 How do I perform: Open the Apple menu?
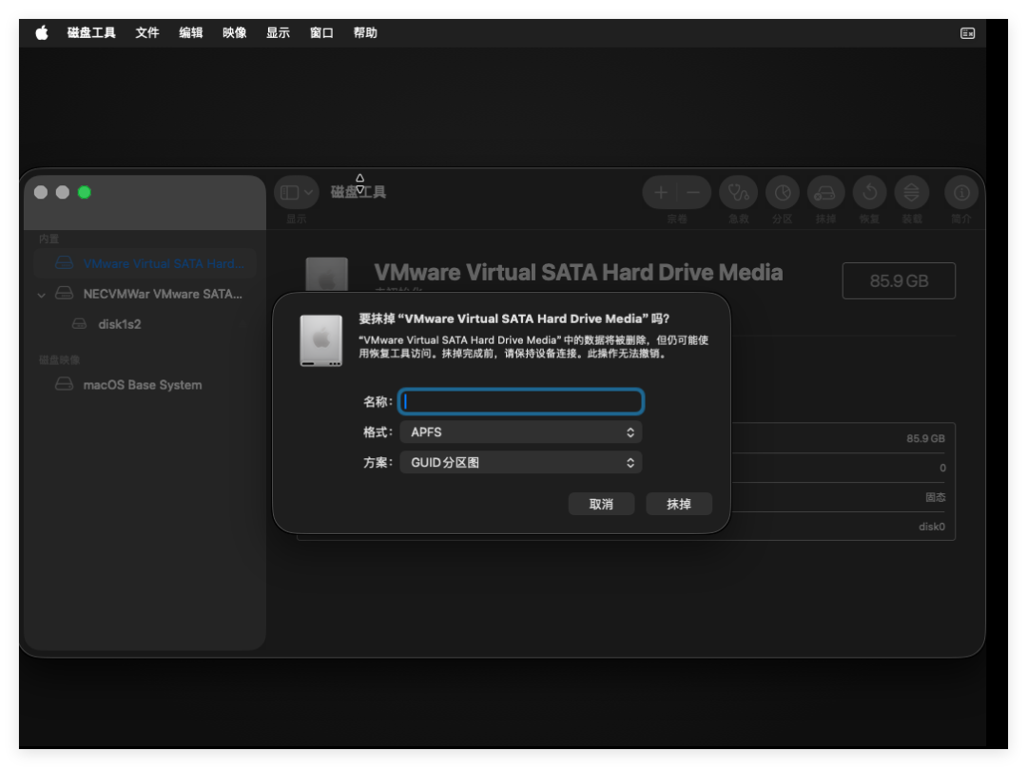pyautogui.click(x=42, y=32)
